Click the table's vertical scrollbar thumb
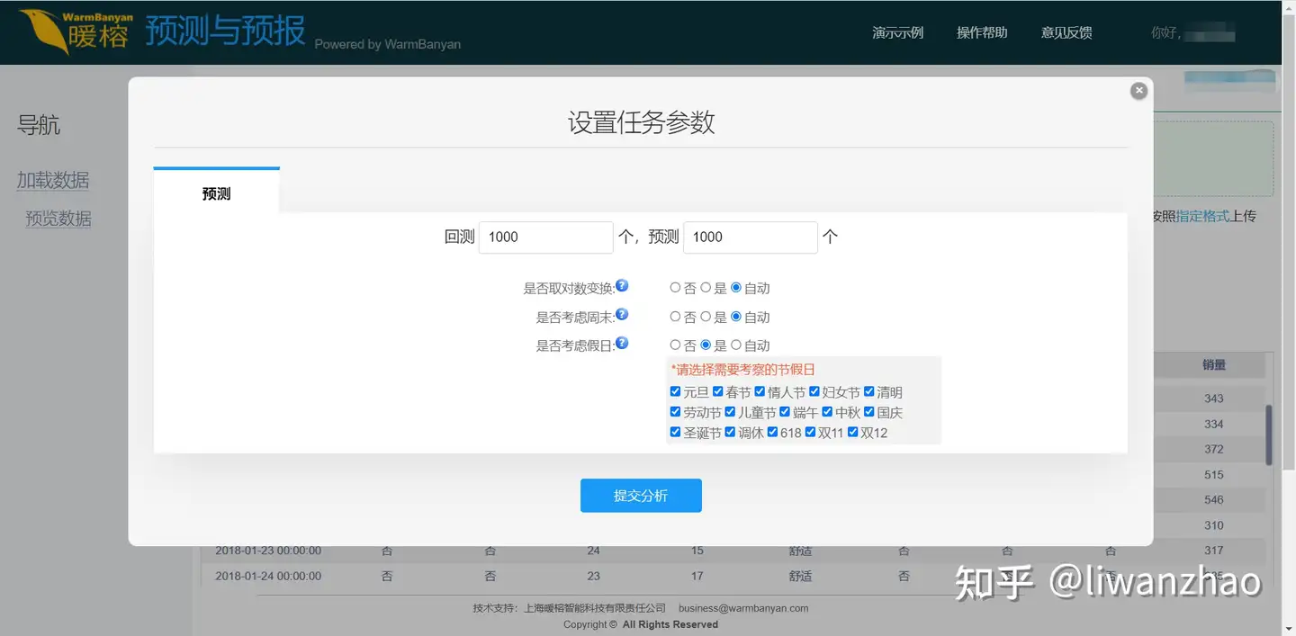The width and height of the screenshot is (1296, 636). coord(1270,434)
